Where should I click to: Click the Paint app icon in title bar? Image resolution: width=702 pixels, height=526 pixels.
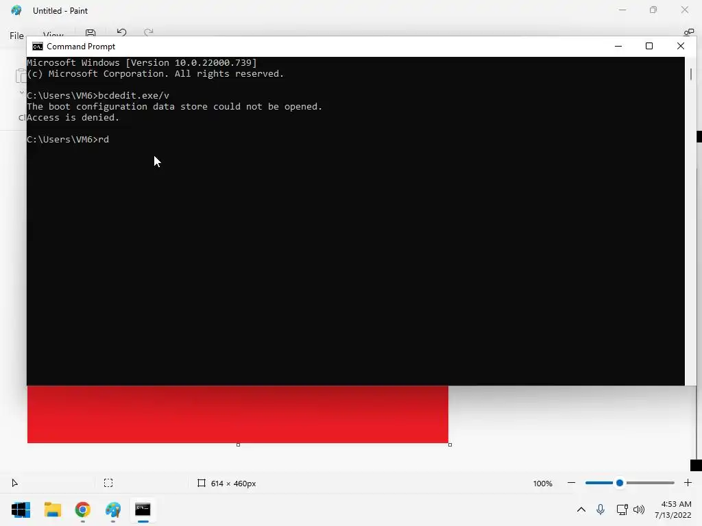tap(16, 10)
